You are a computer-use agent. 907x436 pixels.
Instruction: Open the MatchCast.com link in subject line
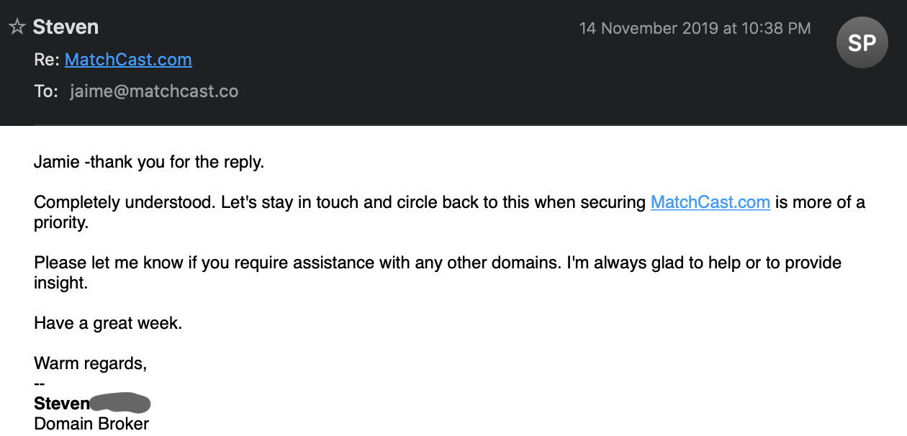click(x=128, y=60)
